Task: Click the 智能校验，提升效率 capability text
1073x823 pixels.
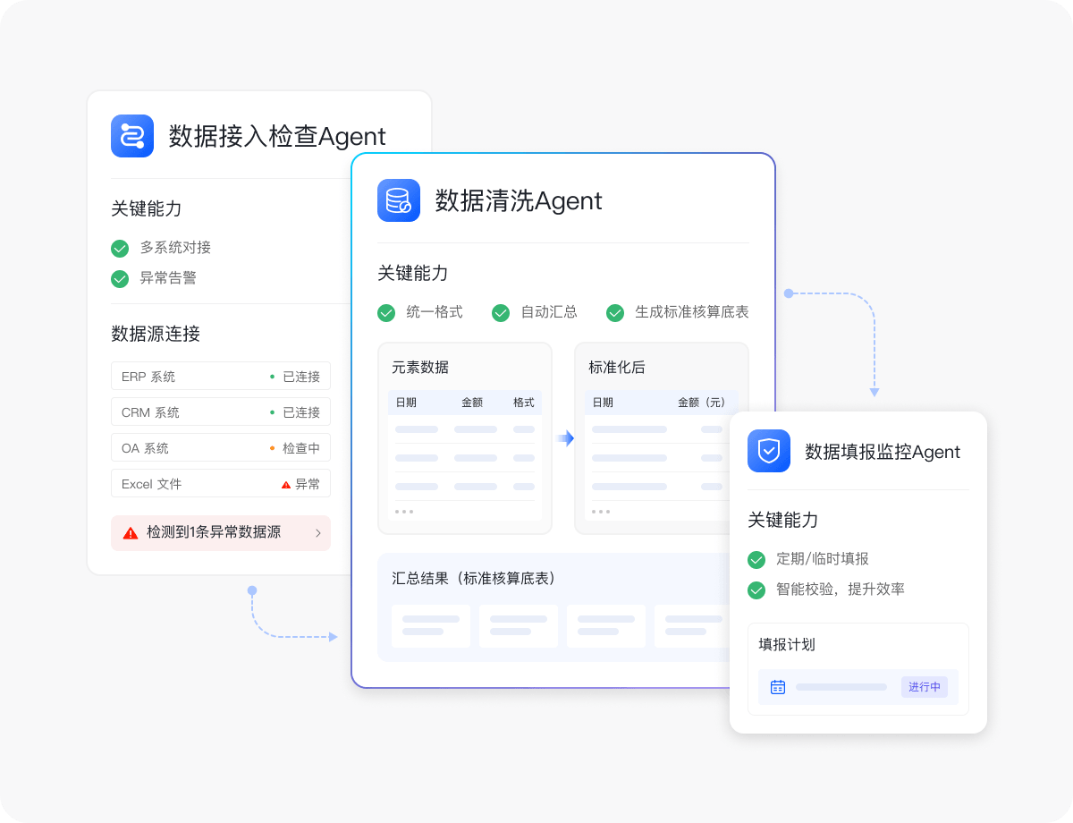Action: coord(841,590)
